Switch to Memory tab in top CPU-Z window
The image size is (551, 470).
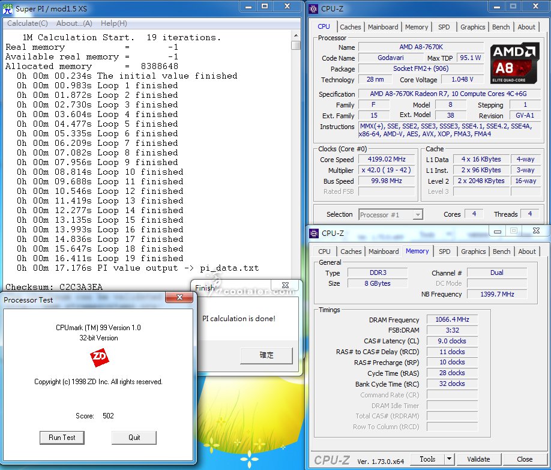tap(417, 27)
